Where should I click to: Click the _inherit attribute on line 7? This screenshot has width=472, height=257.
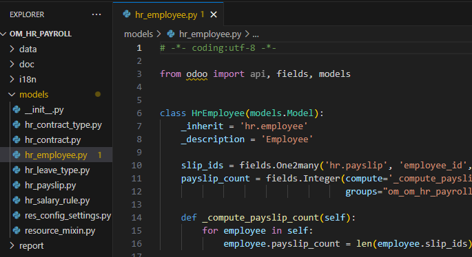coord(203,126)
